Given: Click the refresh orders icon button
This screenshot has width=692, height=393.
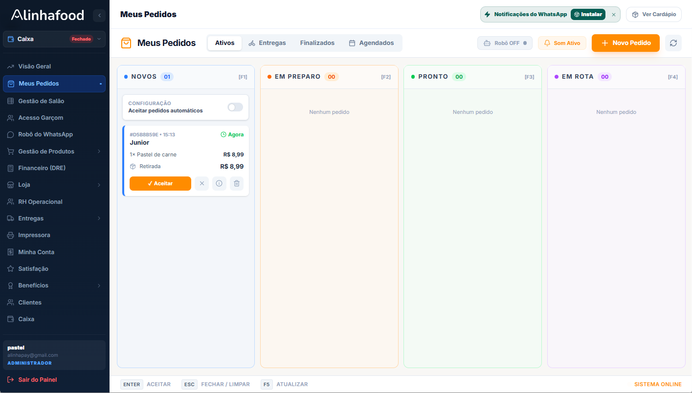Looking at the screenshot, I should 673,43.
